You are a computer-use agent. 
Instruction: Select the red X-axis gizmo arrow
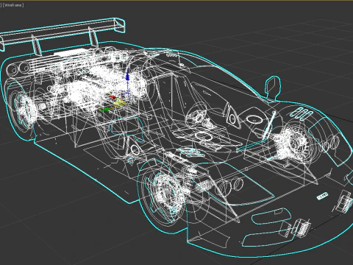pos(113,97)
